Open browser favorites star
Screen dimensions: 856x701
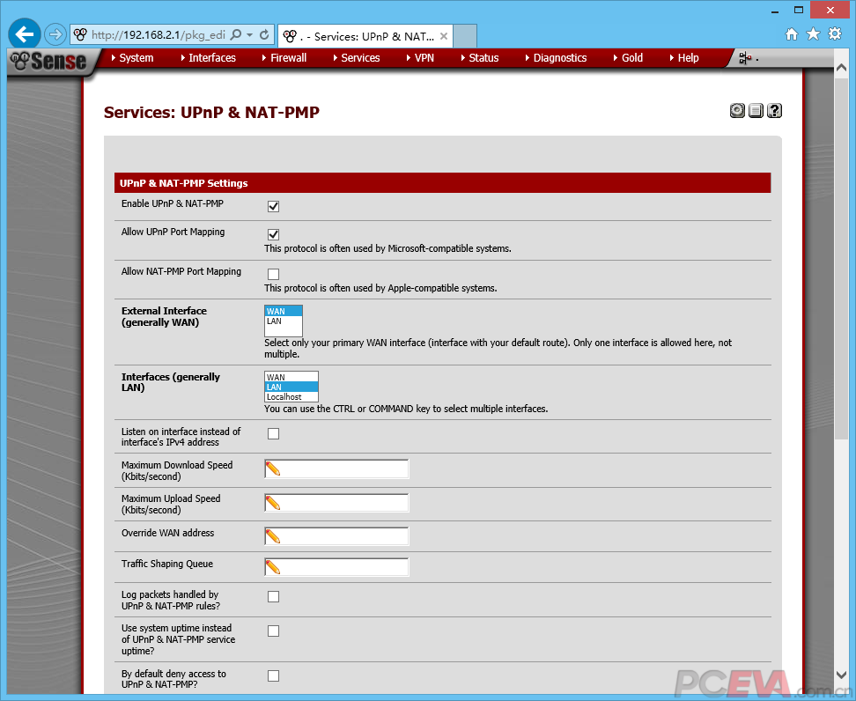tap(813, 34)
